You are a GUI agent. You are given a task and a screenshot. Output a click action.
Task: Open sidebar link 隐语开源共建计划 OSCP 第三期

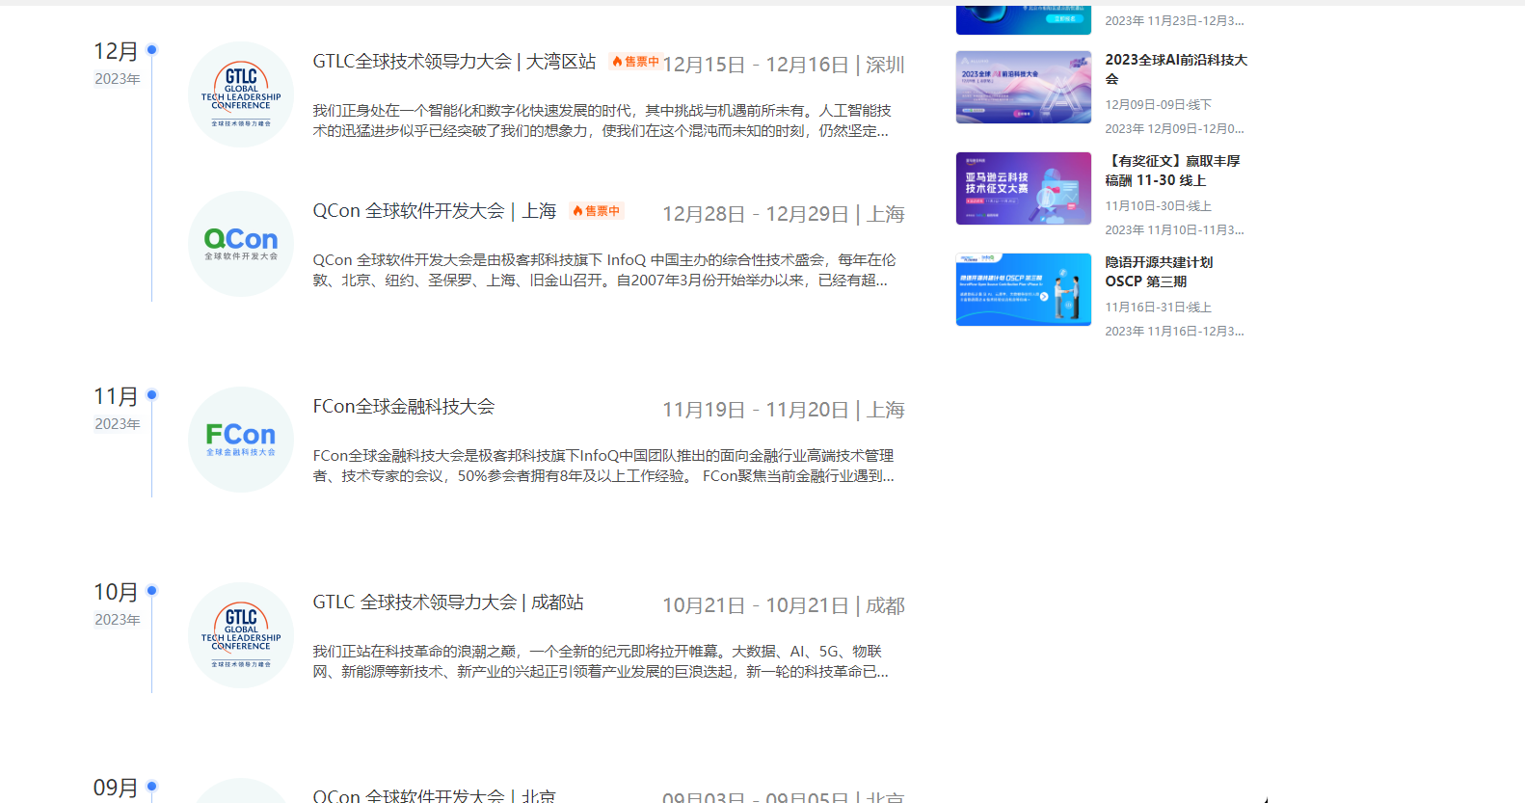tap(1160, 272)
